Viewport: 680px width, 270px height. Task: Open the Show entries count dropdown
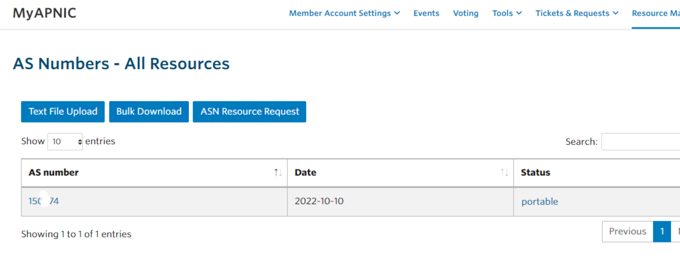[65, 141]
